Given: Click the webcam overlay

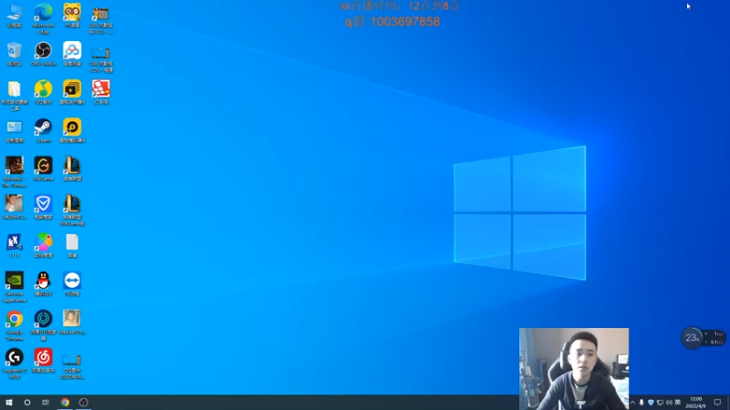Looking at the screenshot, I should pos(574,369).
